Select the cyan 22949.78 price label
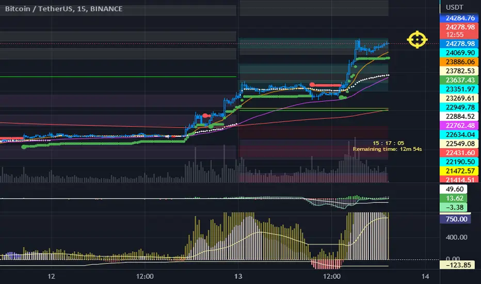This screenshot has width=481, height=284. [x=459, y=107]
